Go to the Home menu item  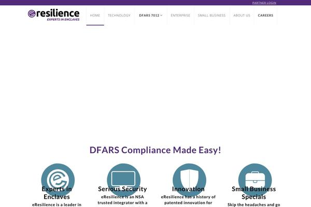tap(95, 15)
